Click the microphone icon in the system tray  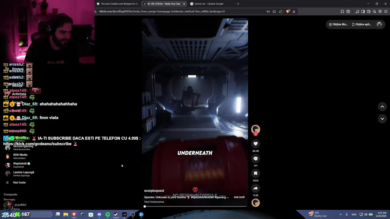tap(347, 214)
